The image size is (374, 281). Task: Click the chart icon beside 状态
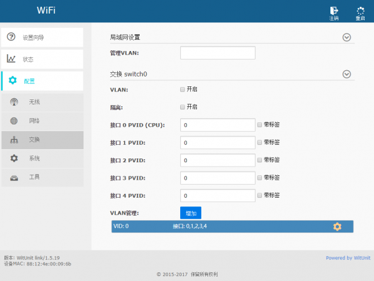click(x=11, y=58)
